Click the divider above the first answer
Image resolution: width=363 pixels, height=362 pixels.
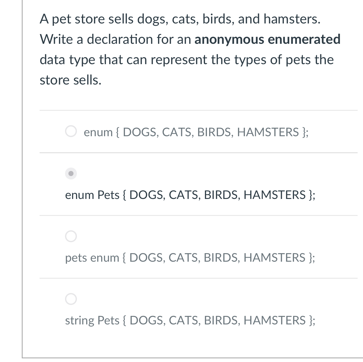tap(198, 111)
